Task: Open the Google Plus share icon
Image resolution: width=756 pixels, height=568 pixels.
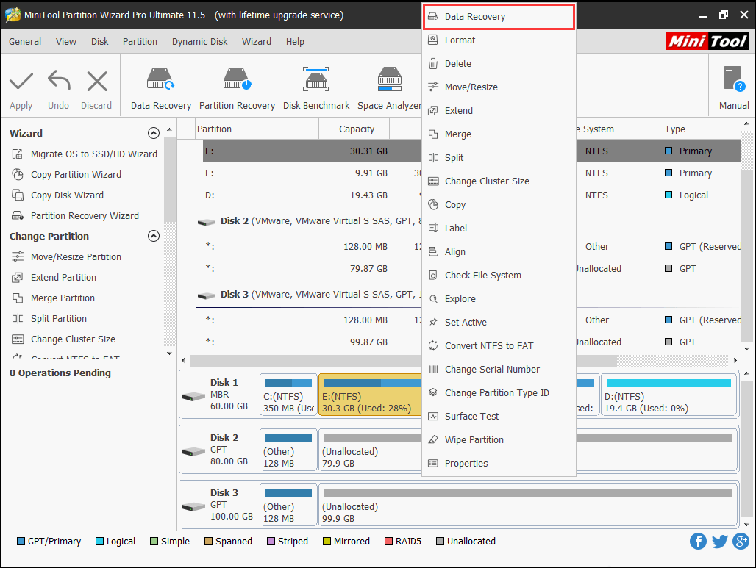Action: [x=741, y=541]
